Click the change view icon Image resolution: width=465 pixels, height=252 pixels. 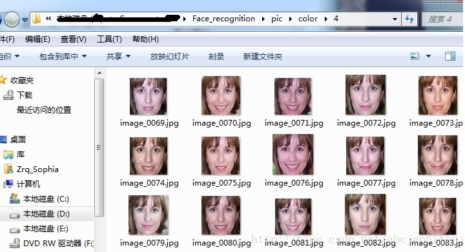[415, 56]
